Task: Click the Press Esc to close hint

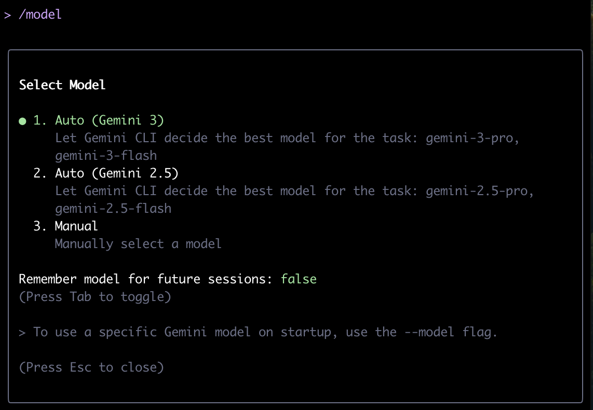Action: click(91, 367)
